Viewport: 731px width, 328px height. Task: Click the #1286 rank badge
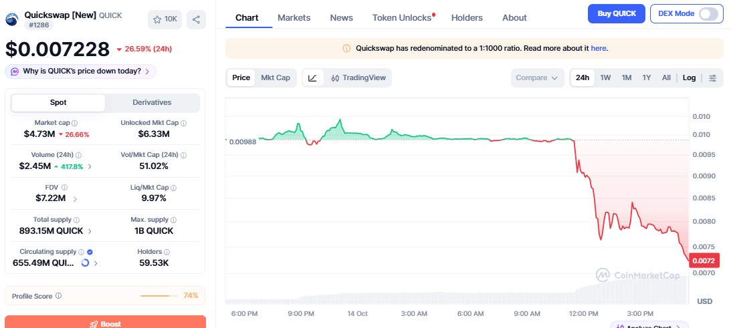coord(39,25)
